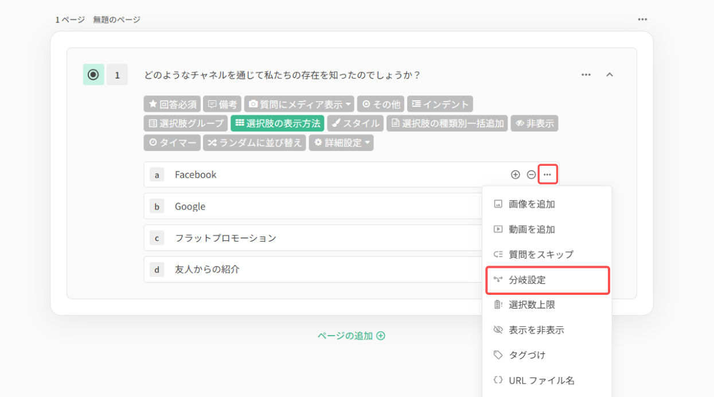This screenshot has width=714, height=397.
Task: Click choice letter badge b
Action: click(x=157, y=207)
